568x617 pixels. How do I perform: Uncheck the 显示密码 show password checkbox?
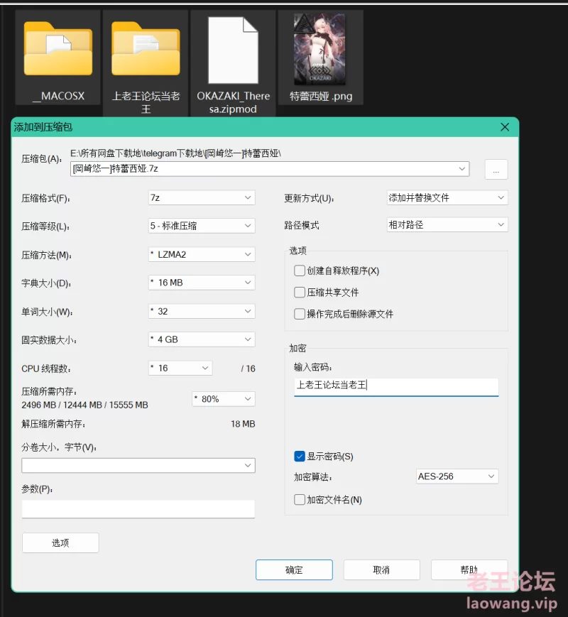coord(300,457)
